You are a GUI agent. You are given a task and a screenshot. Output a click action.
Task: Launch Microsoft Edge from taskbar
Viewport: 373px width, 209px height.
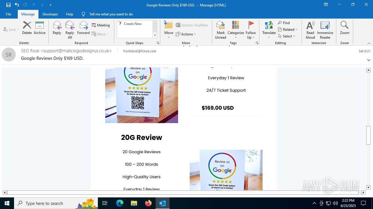120,203
